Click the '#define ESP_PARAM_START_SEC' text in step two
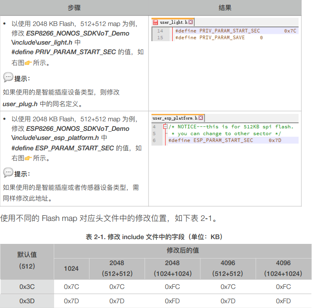 click(63, 148)
